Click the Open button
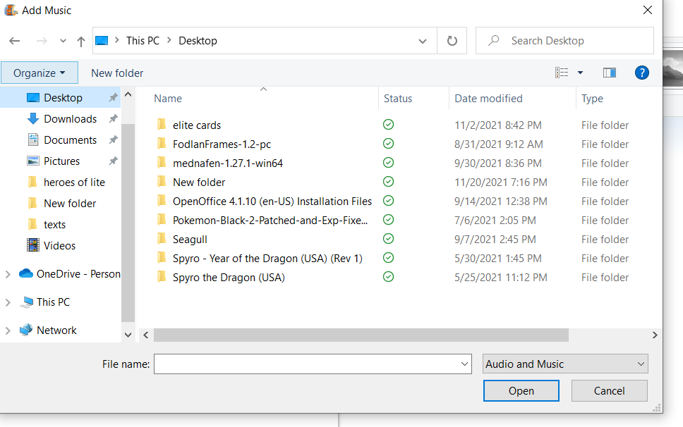This screenshot has width=683, height=427. [x=521, y=391]
